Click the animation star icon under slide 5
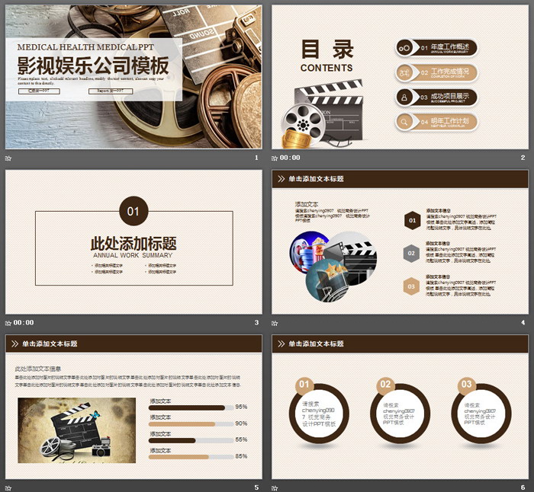Screen dimensions: 534x492 (8, 488)
